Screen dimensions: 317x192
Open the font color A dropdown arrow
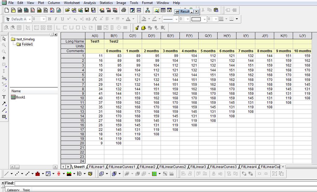pyautogui.click(x=133, y=19)
